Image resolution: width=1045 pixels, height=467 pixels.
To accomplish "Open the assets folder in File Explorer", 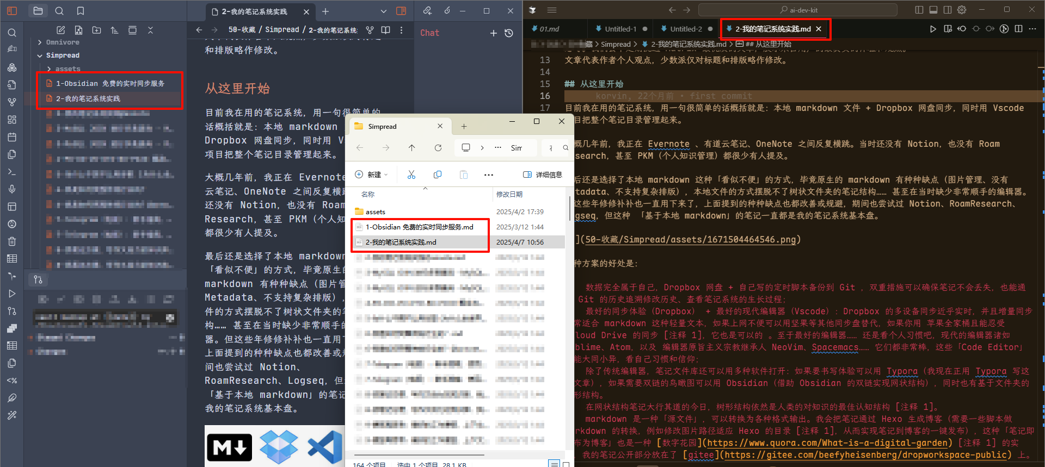I will tap(376, 212).
